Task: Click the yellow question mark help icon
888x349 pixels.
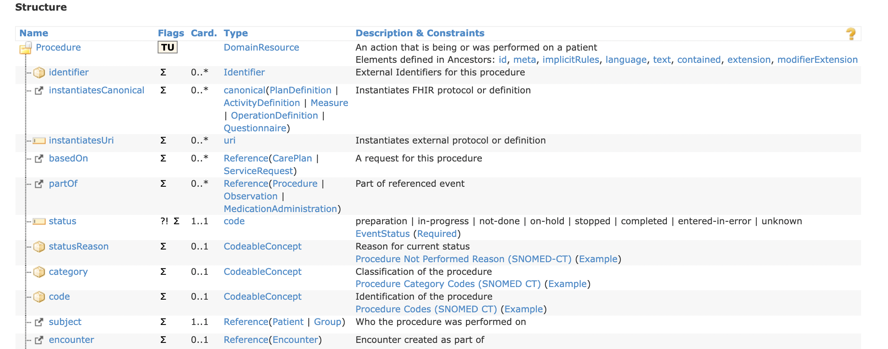Action: click(x=851, y=34)
